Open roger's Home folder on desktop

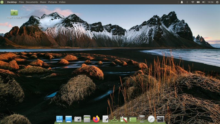(x=14, y=13)
